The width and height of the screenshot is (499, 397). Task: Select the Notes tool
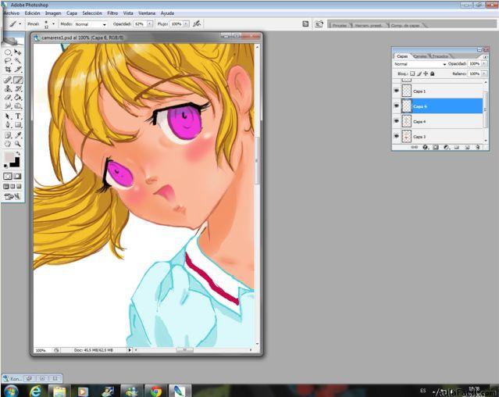[8, 136]
